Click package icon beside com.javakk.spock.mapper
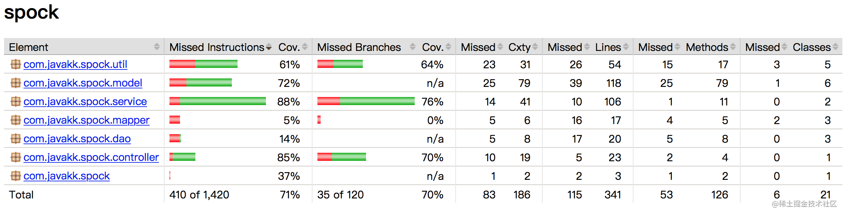 click(15, 120)
